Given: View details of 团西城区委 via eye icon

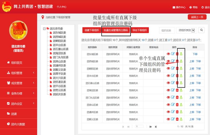Looking at the screenshot, I should click(168, 61).
